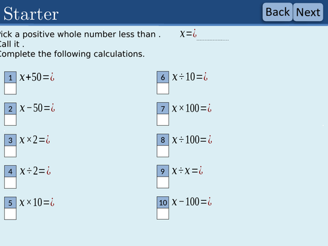Image resolution: width=328 pixels, height=246 pixels.
Task: Go to the Next slide
Action: tap(308, 12)
